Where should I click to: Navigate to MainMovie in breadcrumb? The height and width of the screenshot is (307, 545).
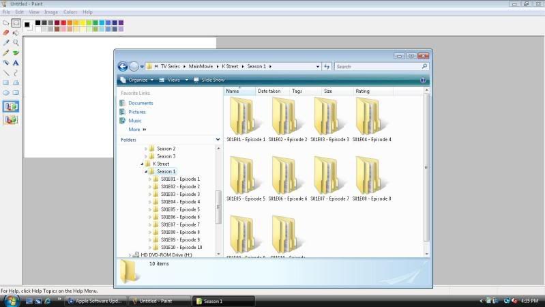click(x=201, y=66)
